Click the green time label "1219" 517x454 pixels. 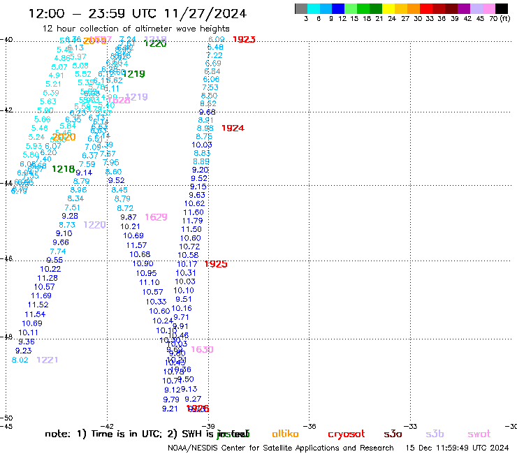133,74
